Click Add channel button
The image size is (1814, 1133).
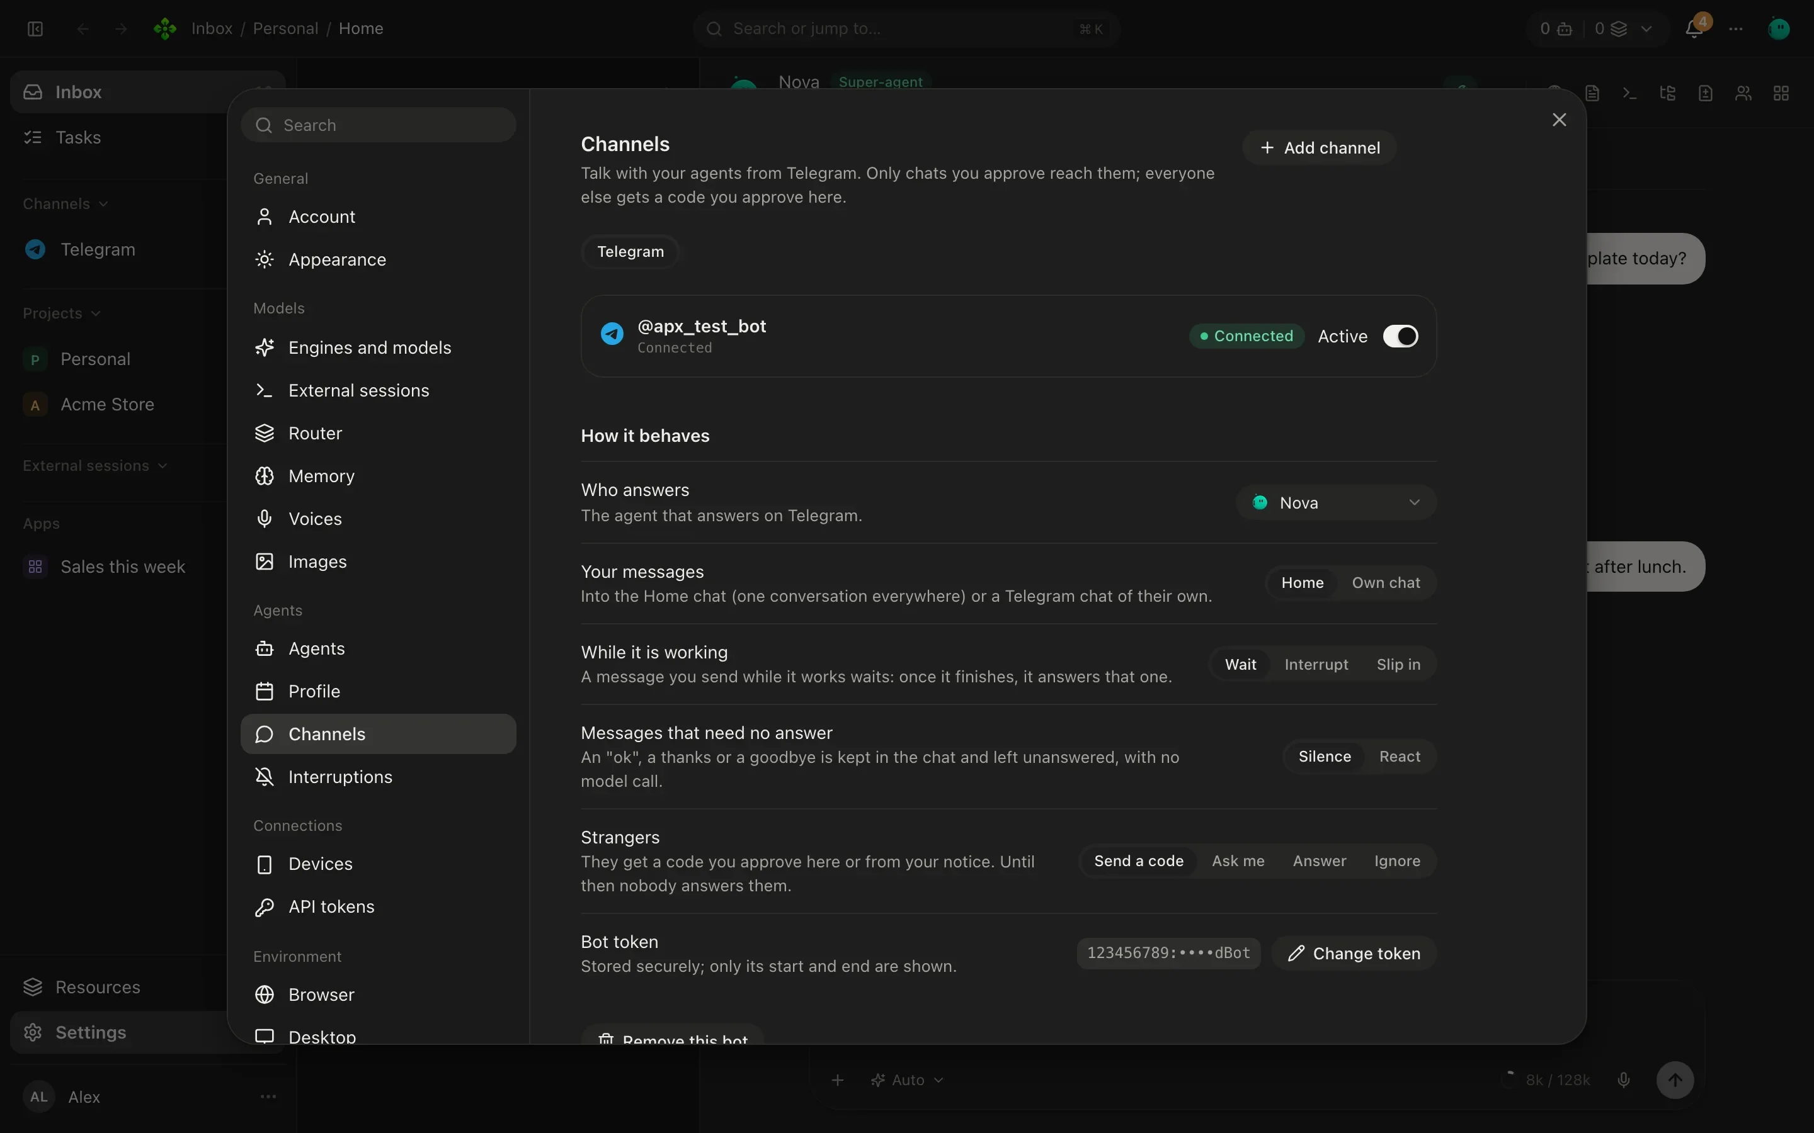click(x=1320, y=148)
